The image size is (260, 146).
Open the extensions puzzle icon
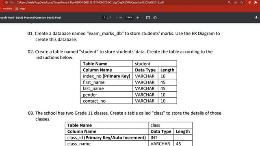(x=256, y=2)
